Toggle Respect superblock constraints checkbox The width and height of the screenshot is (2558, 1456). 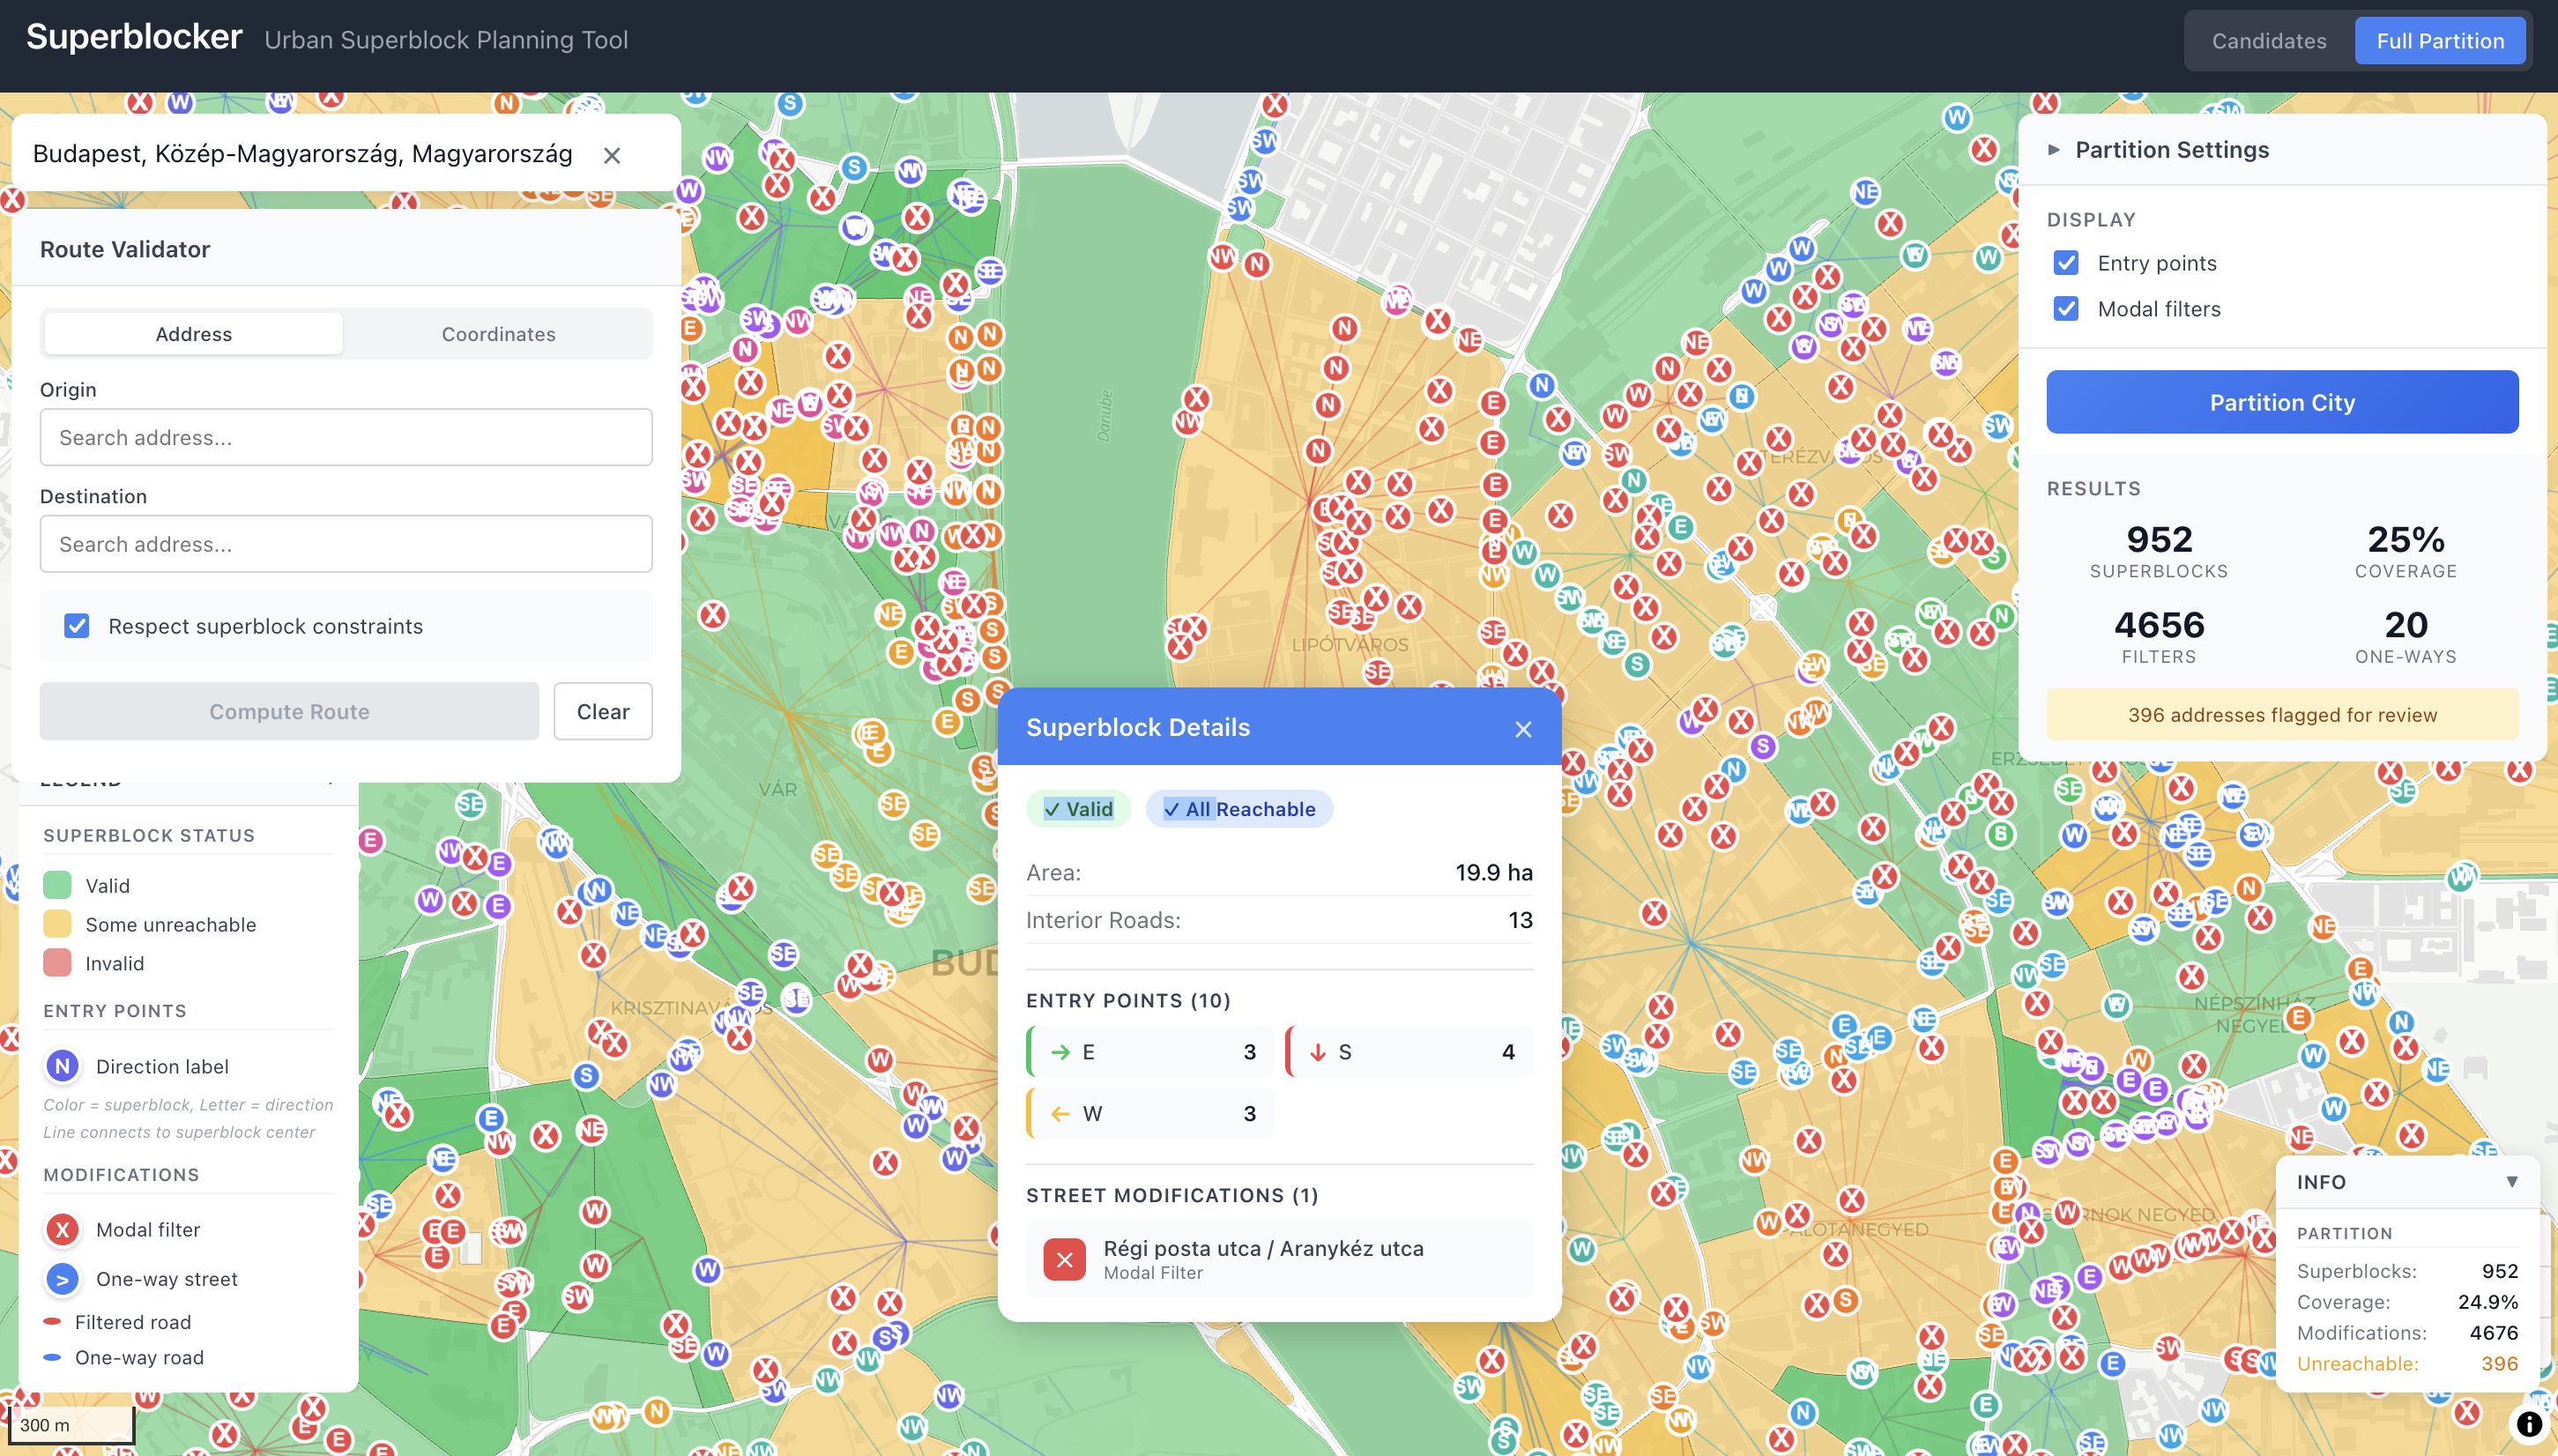click(77, 626)
